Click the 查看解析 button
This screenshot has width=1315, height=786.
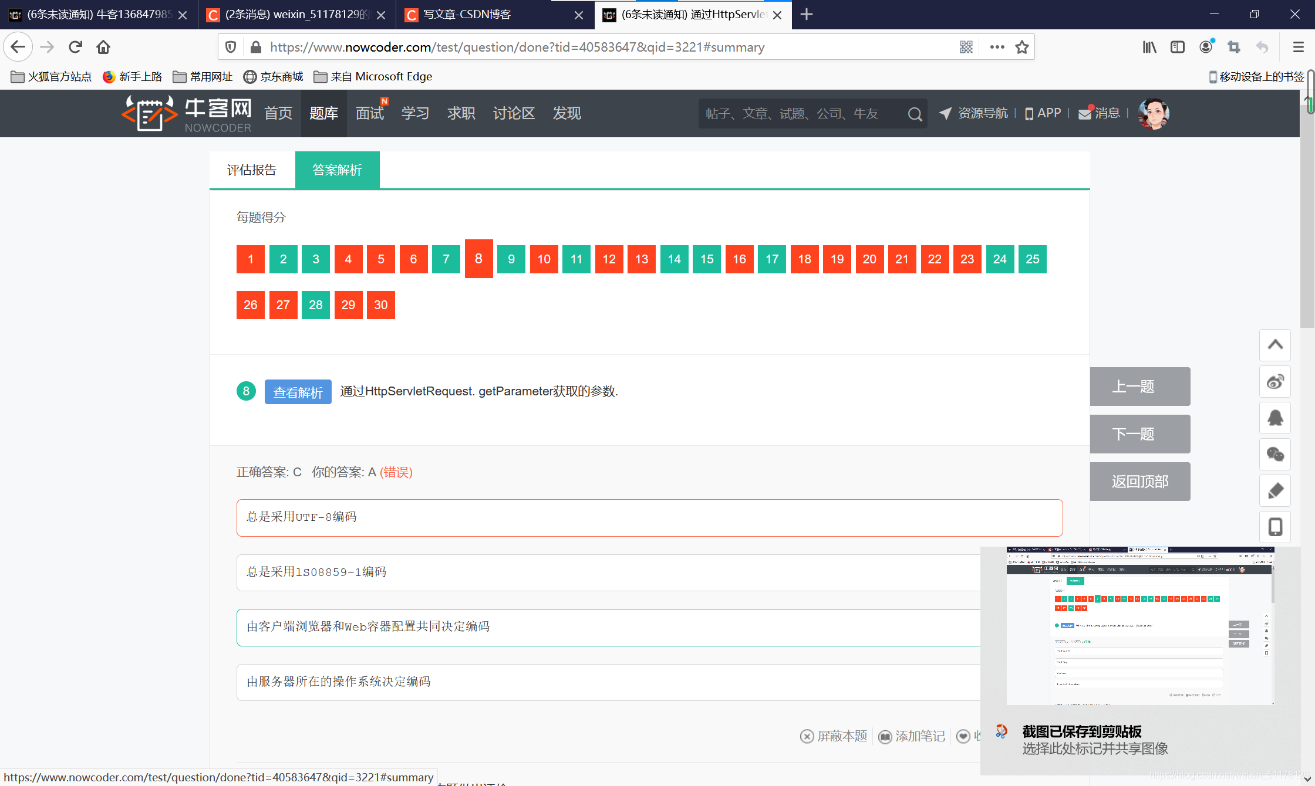298,392
